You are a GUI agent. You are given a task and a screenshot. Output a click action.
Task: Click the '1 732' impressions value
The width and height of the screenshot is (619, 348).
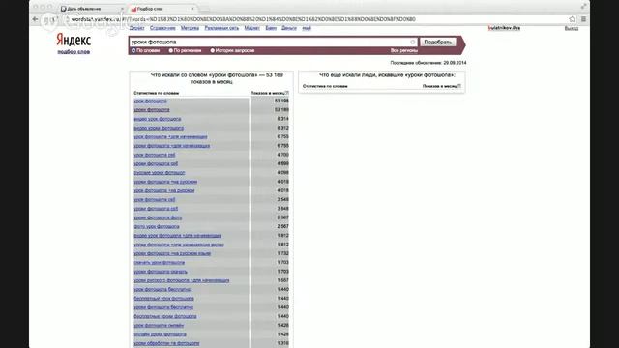282,253
